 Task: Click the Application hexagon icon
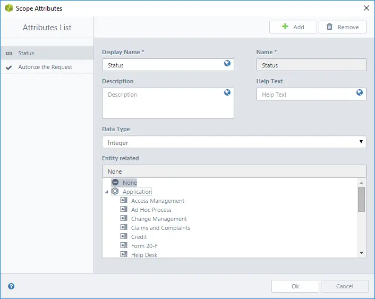pyautogui.click(x=115, y=191)
